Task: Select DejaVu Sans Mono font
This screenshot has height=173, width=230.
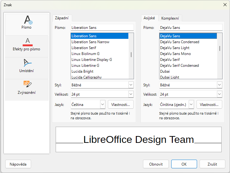Action: pos(188,54)
